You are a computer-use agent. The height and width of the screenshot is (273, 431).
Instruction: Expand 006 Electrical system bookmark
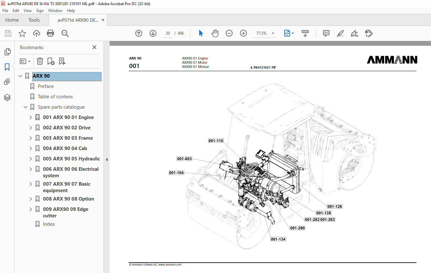point(31,169)
